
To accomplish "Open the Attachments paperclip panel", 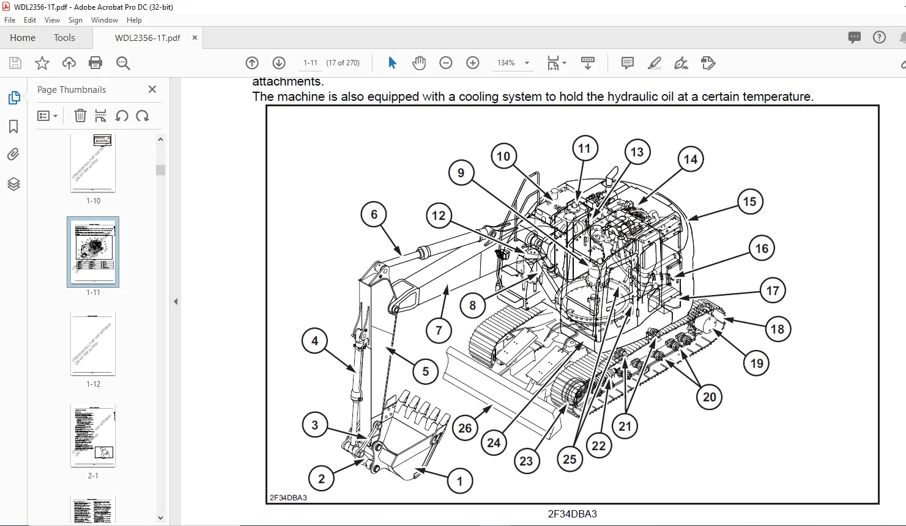I will (x=13, y=155).
